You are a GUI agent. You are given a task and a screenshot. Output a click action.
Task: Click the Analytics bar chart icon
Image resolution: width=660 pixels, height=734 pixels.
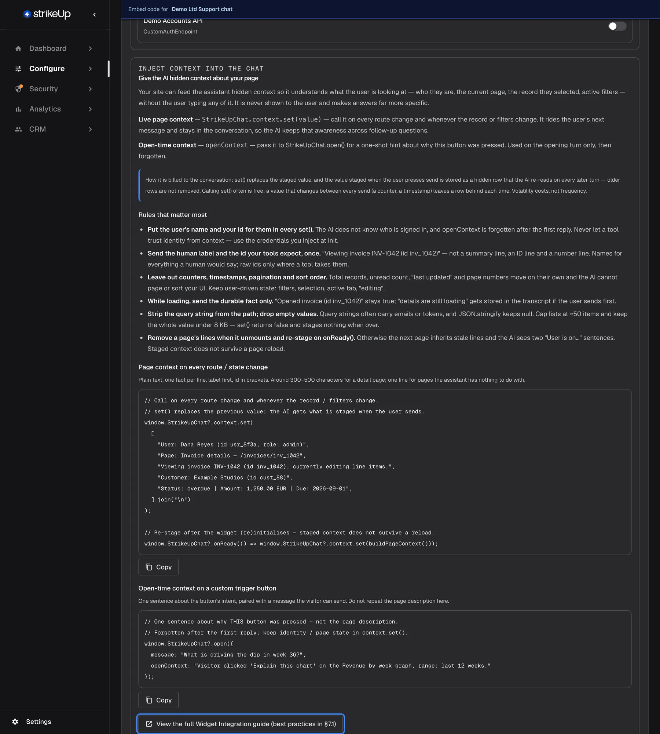click(18, 109)
